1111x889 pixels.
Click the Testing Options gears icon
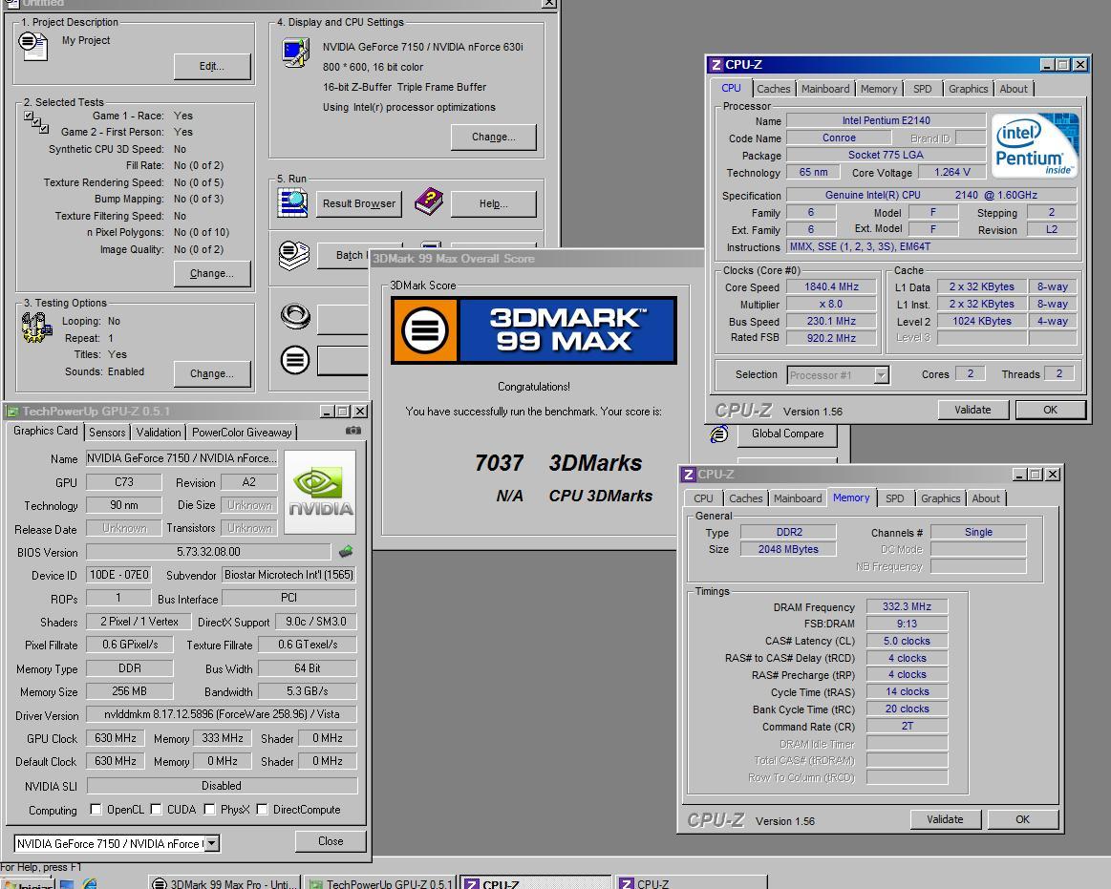(37, 328)
